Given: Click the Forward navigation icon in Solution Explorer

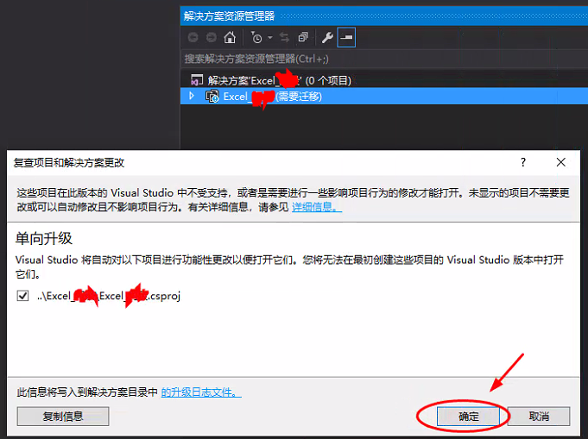Looking at the screenshot, I should coord(212,37).
